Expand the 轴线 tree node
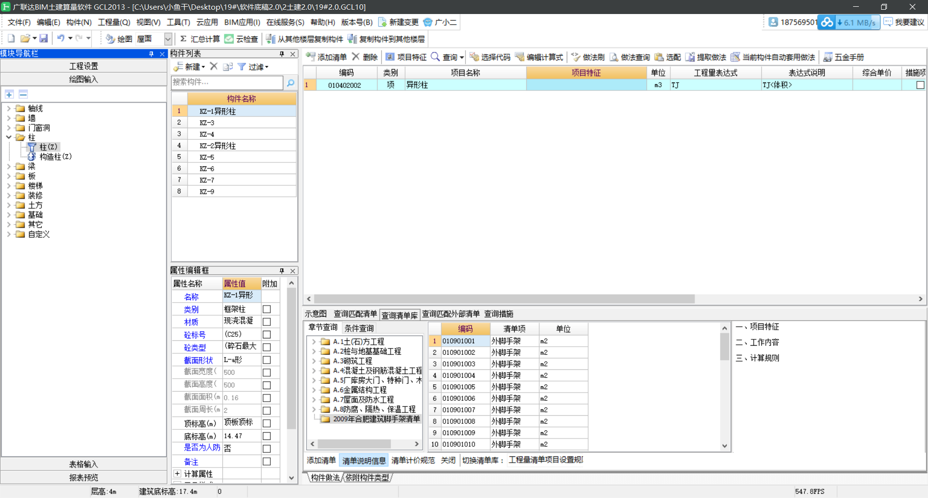Viewport: 928px width, 498px height. coord(9,108)
